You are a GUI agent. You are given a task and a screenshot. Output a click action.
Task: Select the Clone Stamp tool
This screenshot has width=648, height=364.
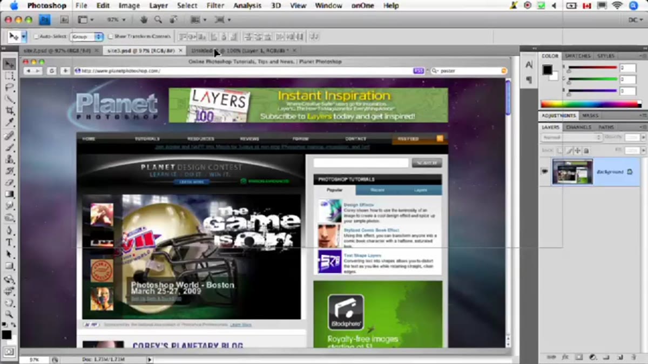(x=9, y=159)
